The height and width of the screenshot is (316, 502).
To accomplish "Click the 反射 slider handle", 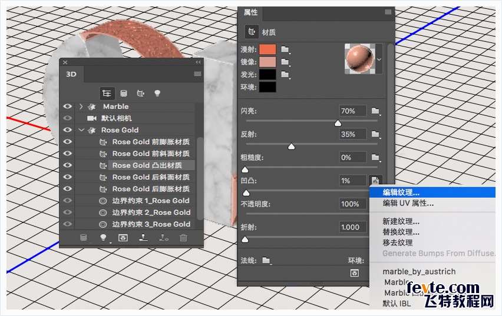I will click(x=291, y=147).
